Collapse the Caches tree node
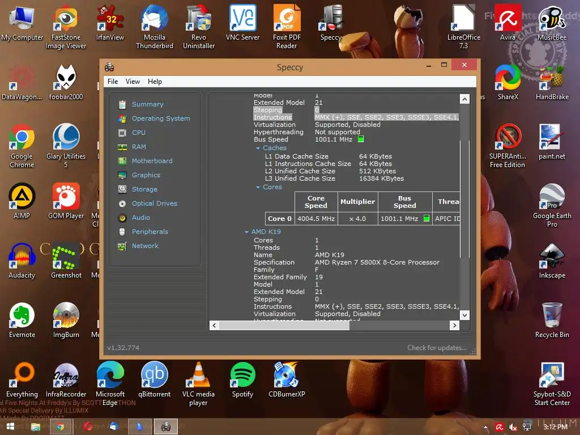The width and height of the screenshot is (580, 435). [258, 148]
